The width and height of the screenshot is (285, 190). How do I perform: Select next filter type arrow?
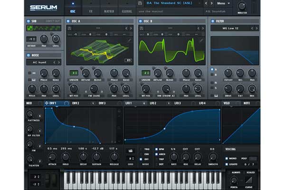coord(256,28)
